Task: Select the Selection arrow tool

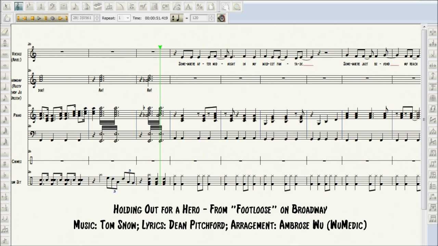Action: 7,6
